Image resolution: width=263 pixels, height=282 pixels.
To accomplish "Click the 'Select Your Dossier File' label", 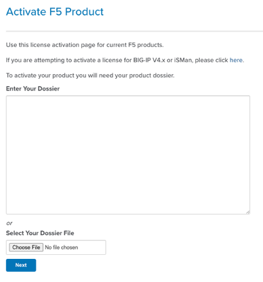I will (40, 233).
